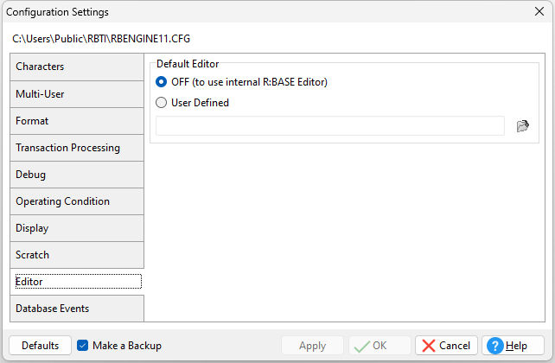Switch to the Operating Condition tab
Screen dimensions: 555x363
pyautogui.click(x=77, y=201)
